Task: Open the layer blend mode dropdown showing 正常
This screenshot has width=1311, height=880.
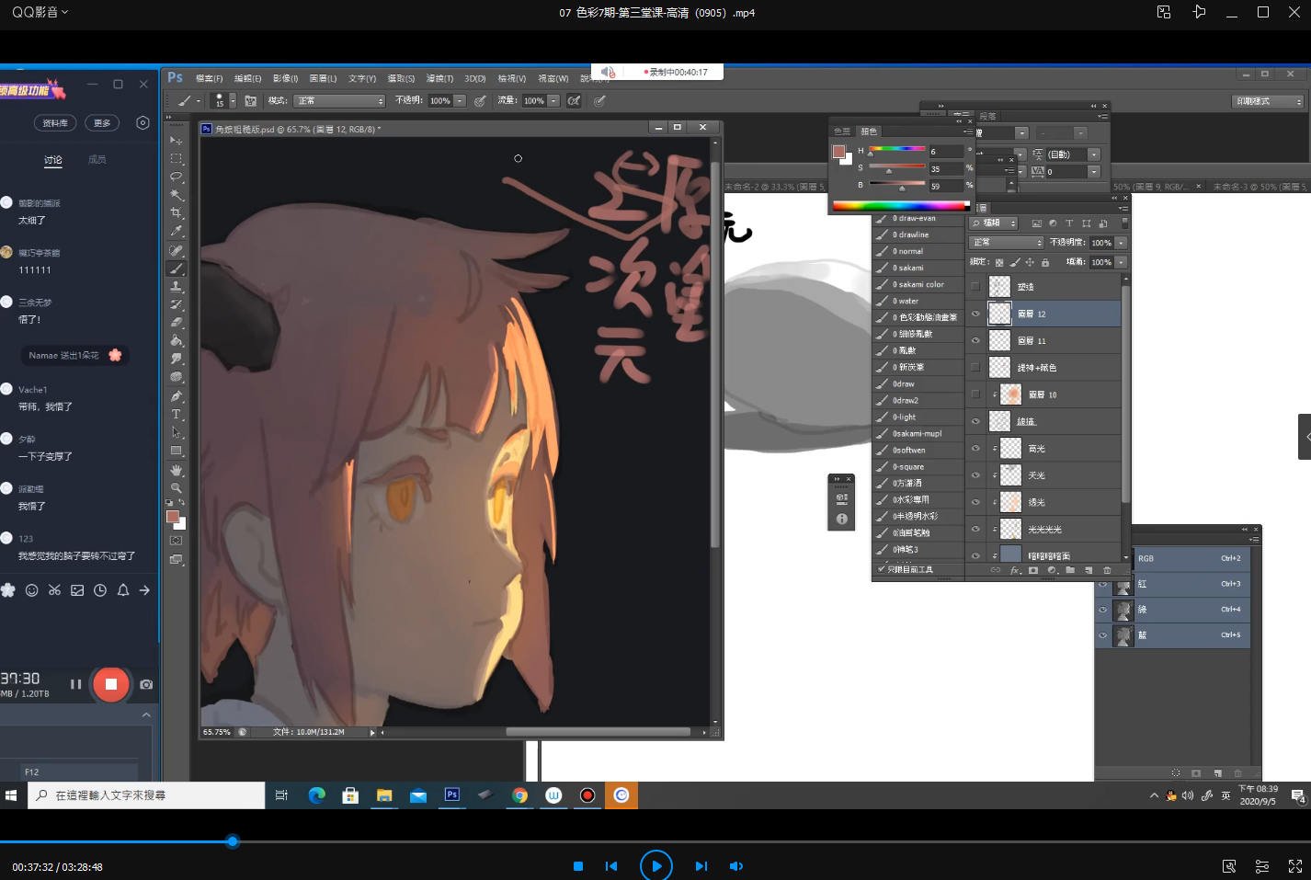Action: pos(1005,242)
